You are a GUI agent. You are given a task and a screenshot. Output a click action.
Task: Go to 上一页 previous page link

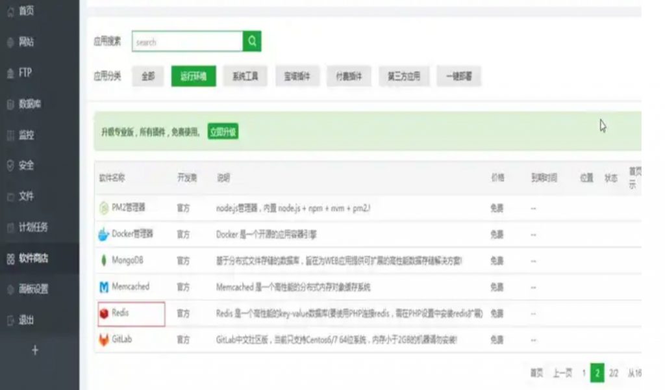coord(562,373)
